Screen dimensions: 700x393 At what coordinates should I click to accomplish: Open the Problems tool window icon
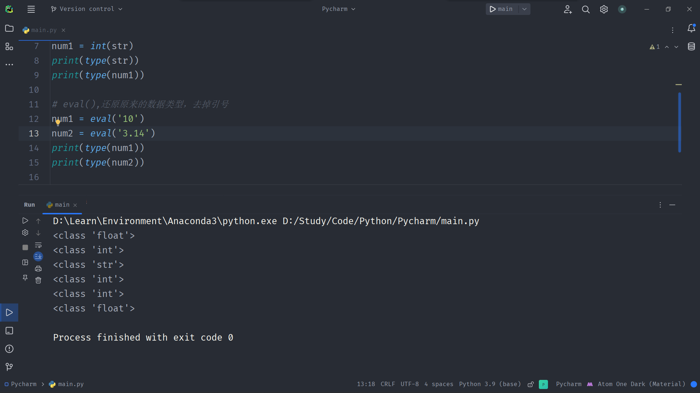click(x=9, y=349)
